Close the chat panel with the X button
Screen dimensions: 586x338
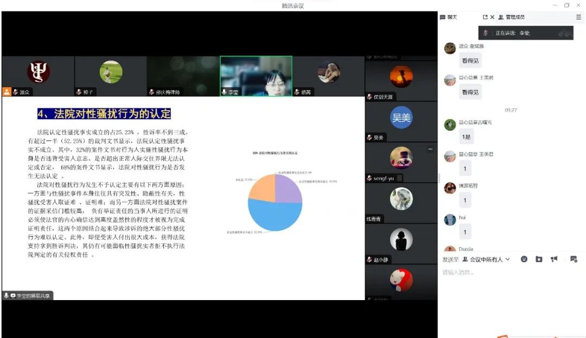coord(493,17)
